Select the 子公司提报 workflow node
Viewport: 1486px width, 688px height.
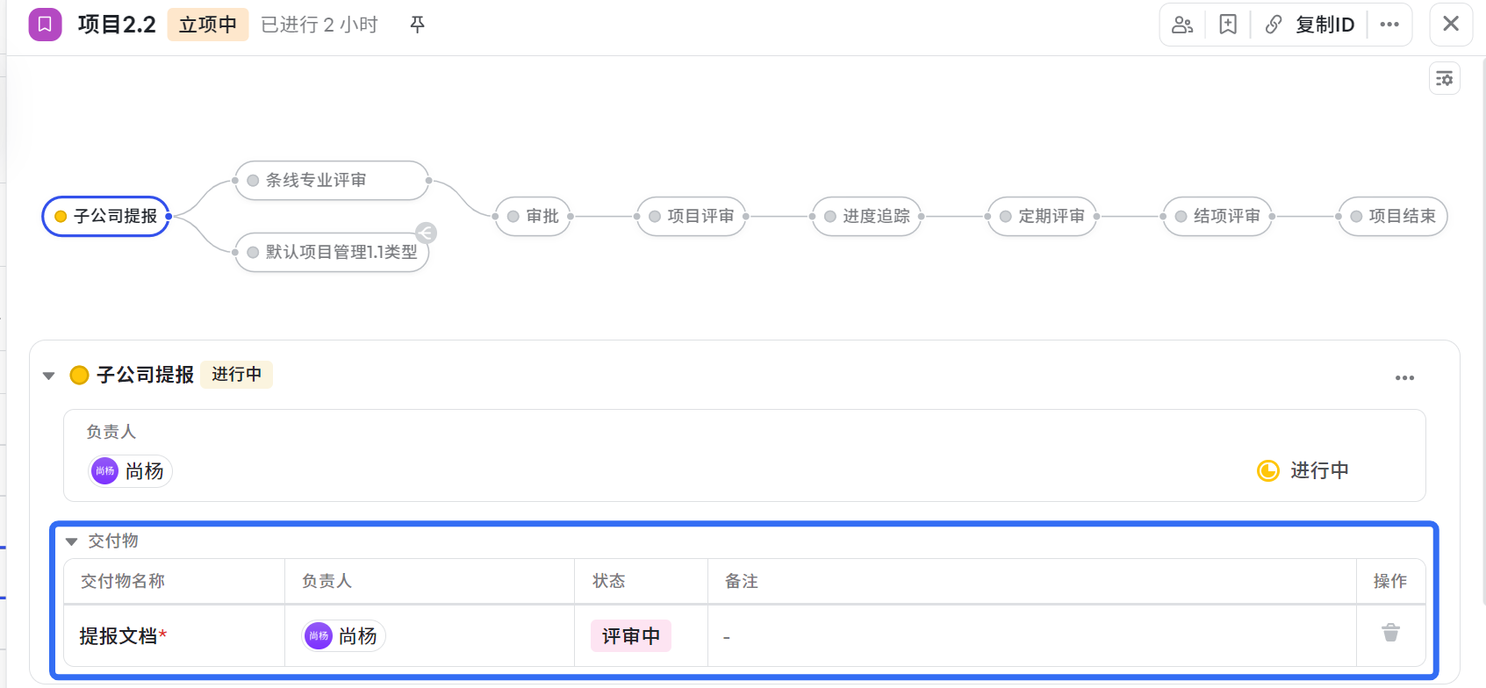pos(106,216)
